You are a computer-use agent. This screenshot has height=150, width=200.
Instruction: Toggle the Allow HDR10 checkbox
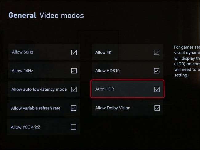point(157,71)
